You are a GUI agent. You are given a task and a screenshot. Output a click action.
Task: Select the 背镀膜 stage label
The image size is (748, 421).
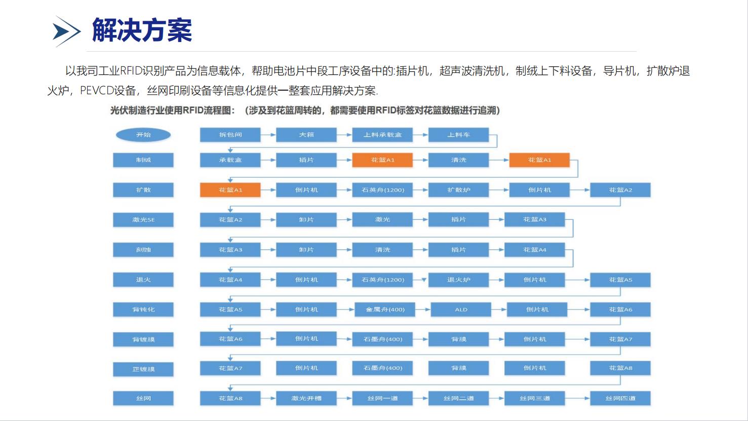click(143, 339)
